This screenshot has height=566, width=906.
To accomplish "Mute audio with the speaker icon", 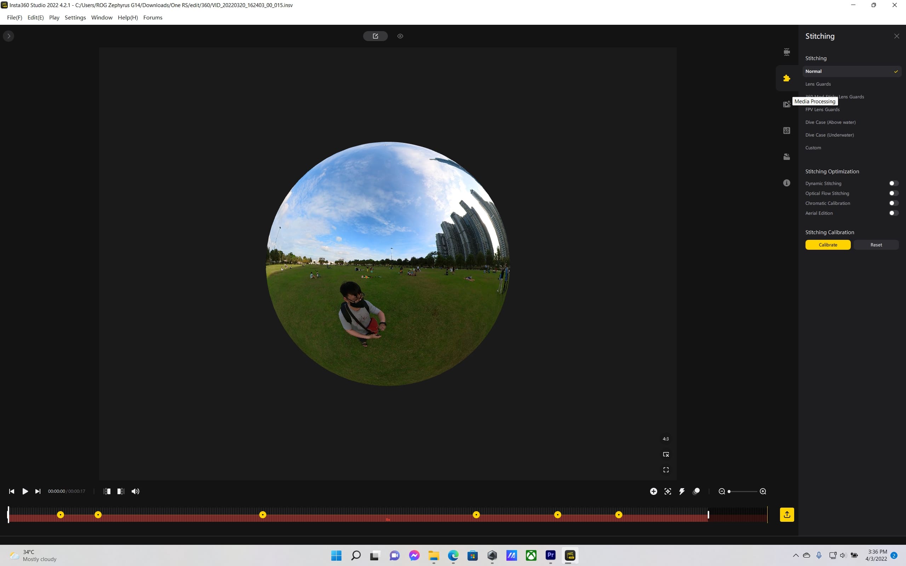I will [135, 491].
